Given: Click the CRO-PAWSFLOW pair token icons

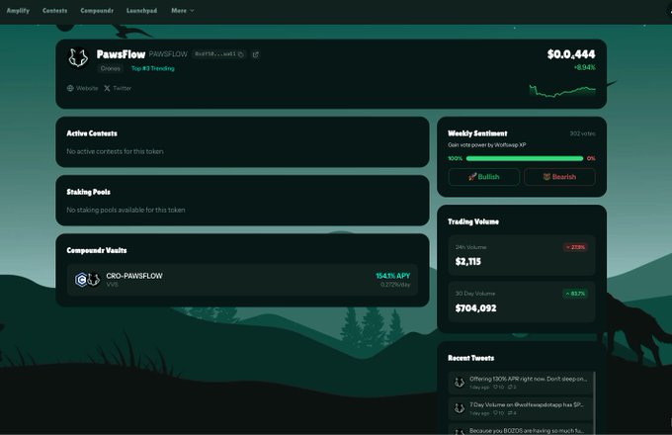Looking at the screenshot, I should point(87,280).
